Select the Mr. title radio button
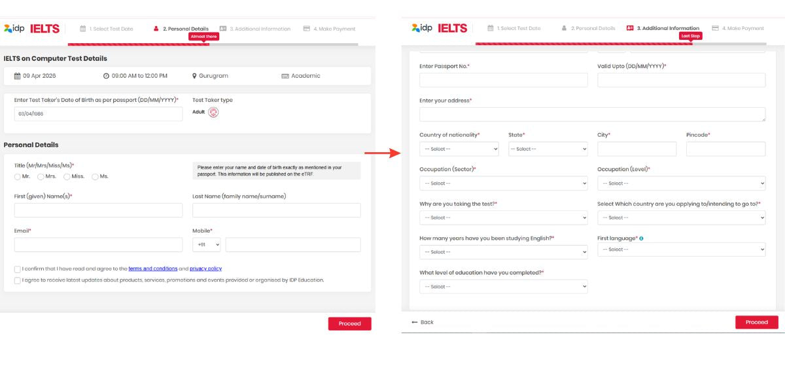785x392 pixels. pos(18,176)
